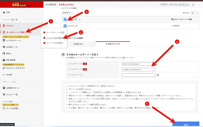Viewport: 203px width, 127px height.
Task: Click the ネームサーバー3 input field
Action: coord(138,75)
